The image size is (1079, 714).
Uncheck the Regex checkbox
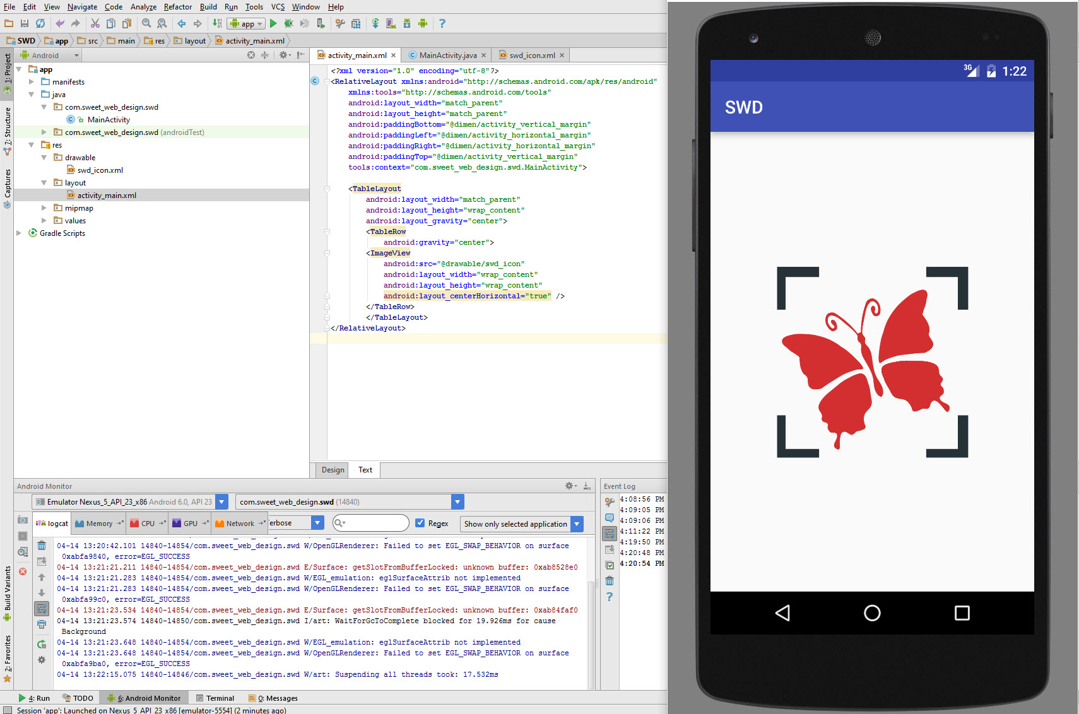click(x=420, y=523)
